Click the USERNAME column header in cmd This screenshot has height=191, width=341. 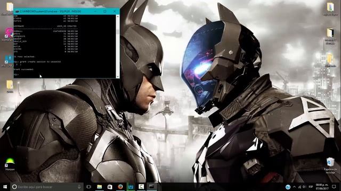pos(19,26)
